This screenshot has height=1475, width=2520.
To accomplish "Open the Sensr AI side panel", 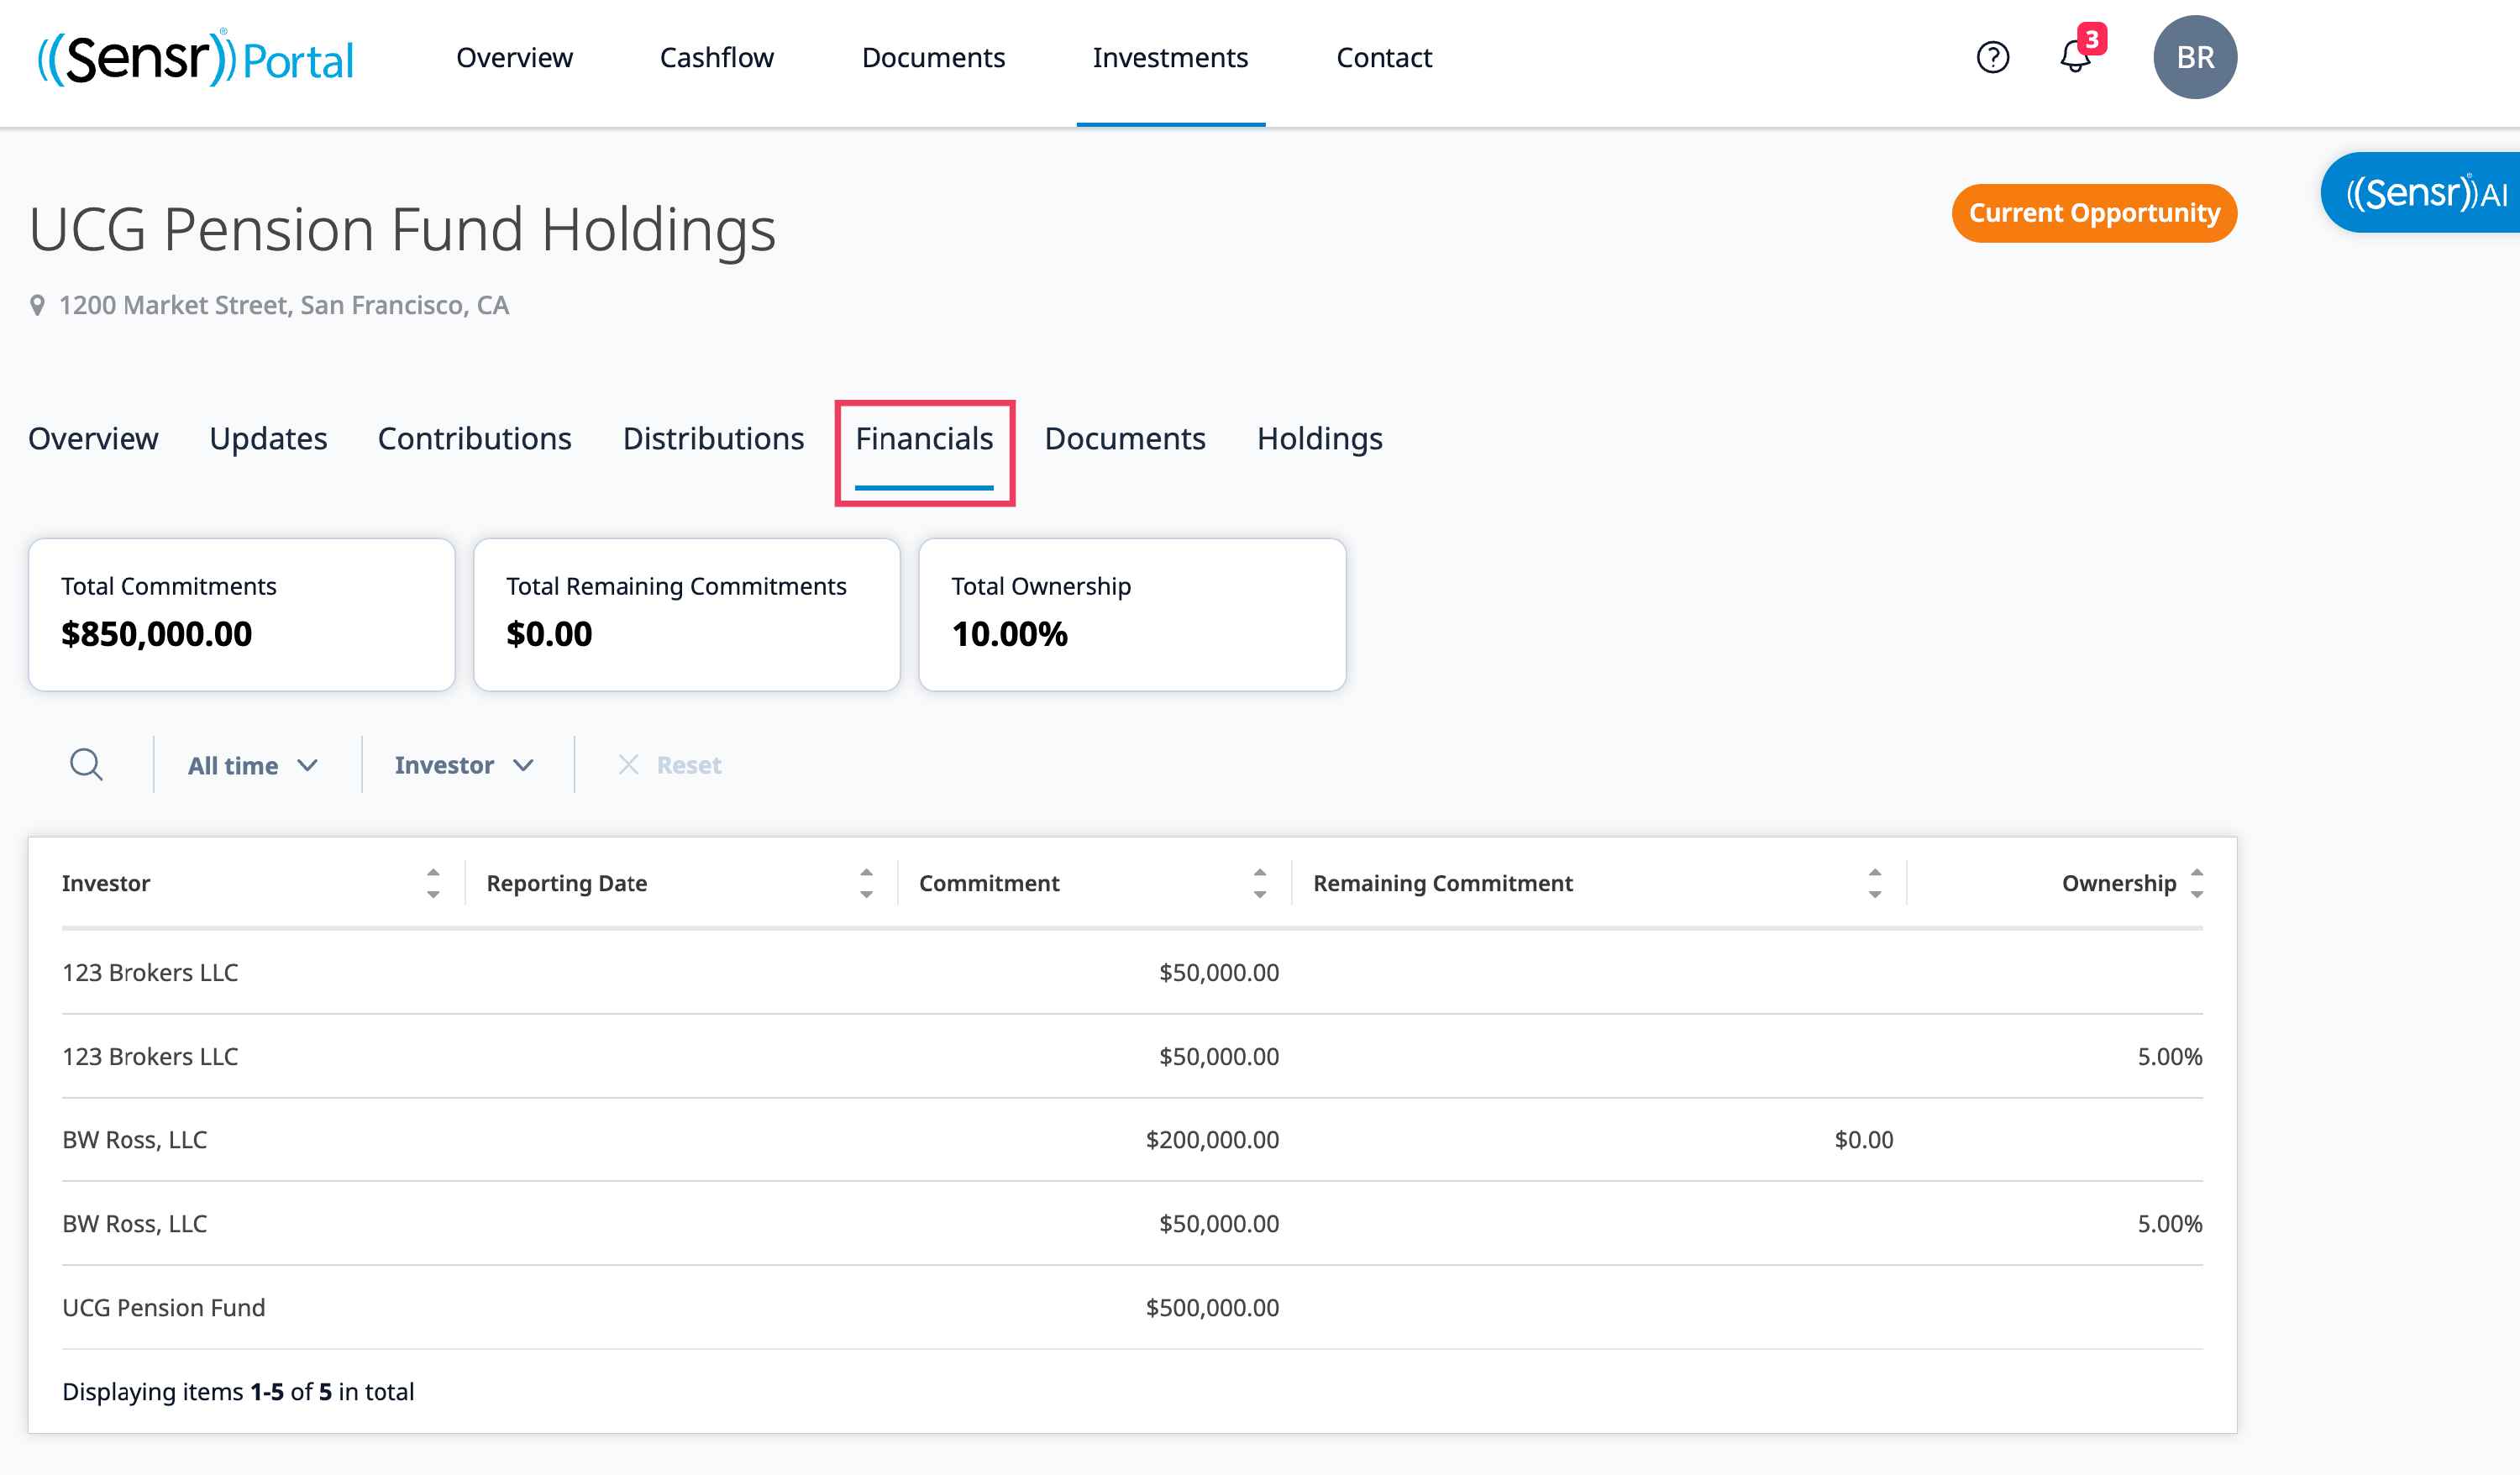I will coord(2425,193).
